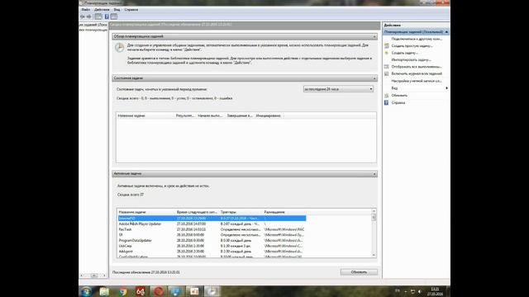The width and height of the screenshot is (529, 297).
Task: Toggle the console tree toolbar icon
Action: coord(98,16)
